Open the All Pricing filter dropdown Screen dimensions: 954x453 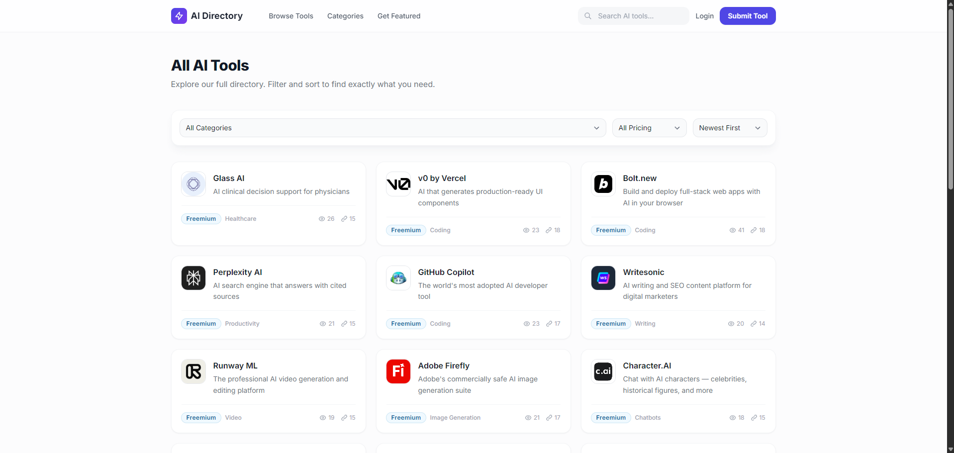coord(649,128)
